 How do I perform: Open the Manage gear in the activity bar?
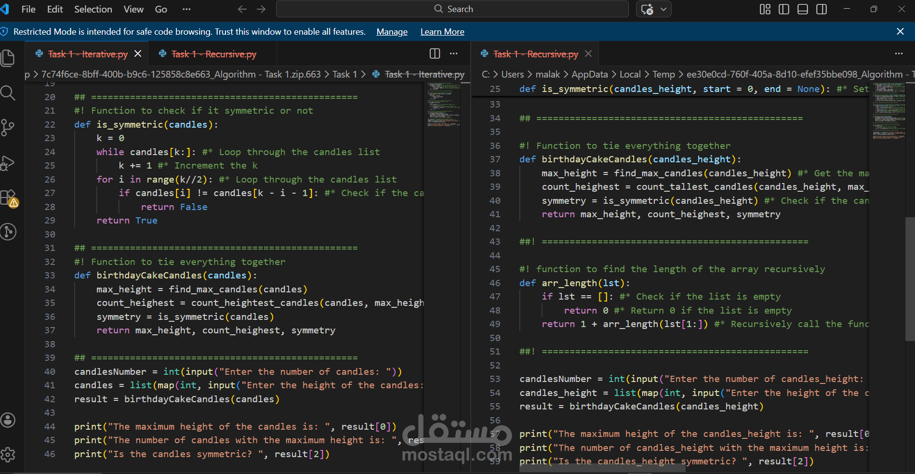click(x=8, y=455)
